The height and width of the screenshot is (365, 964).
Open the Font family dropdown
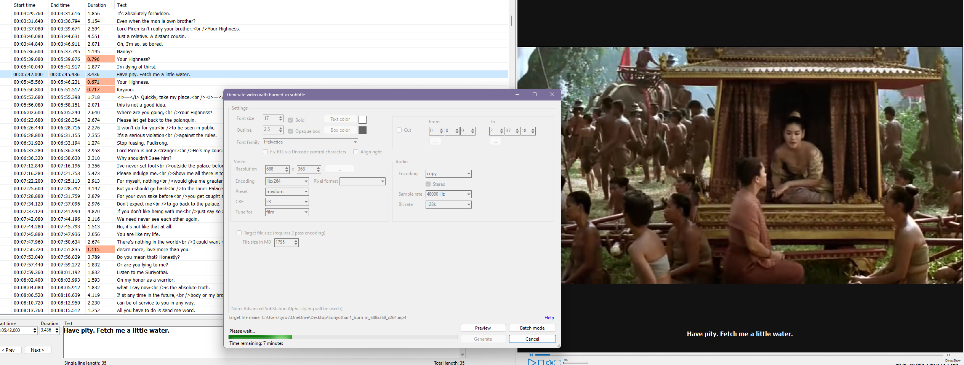coord(355,142)
